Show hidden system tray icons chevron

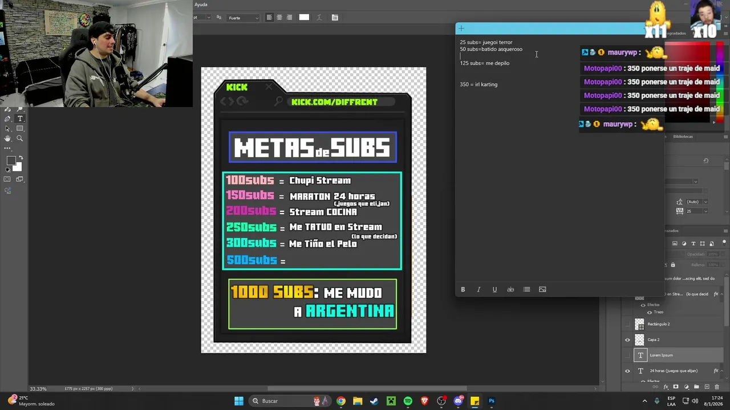(644, 401)
